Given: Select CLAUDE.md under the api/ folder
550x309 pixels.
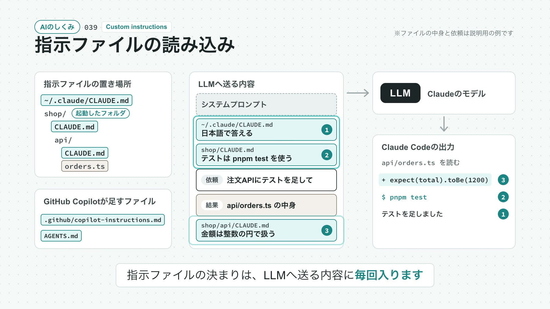Looking at the screenshot, I should tap(85, 153).
